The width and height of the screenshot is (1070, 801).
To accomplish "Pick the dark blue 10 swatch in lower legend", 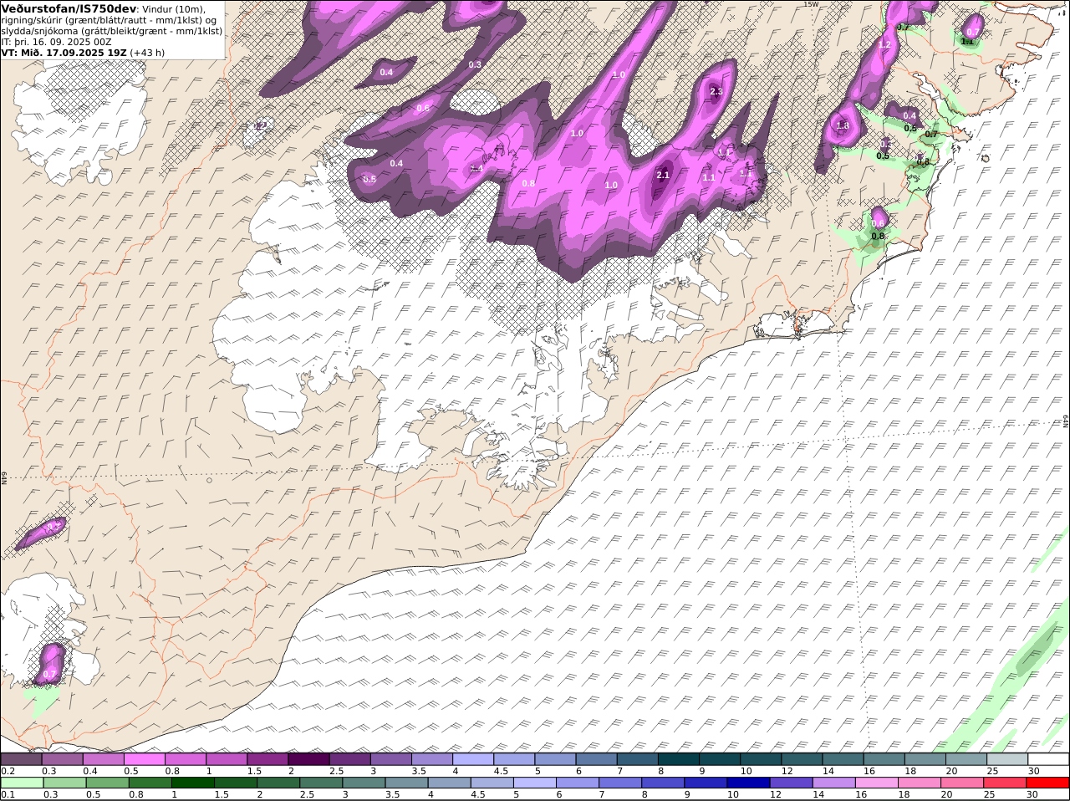I will click(748, 783).
